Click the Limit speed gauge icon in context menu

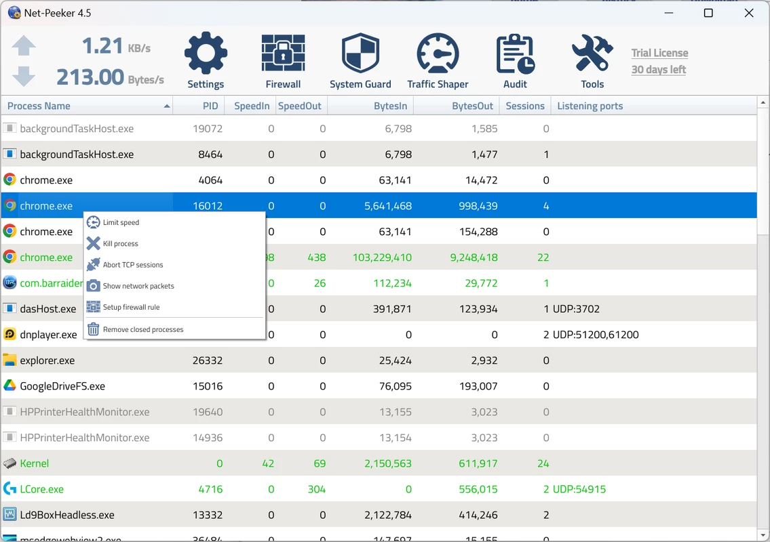tap(94, 222)
